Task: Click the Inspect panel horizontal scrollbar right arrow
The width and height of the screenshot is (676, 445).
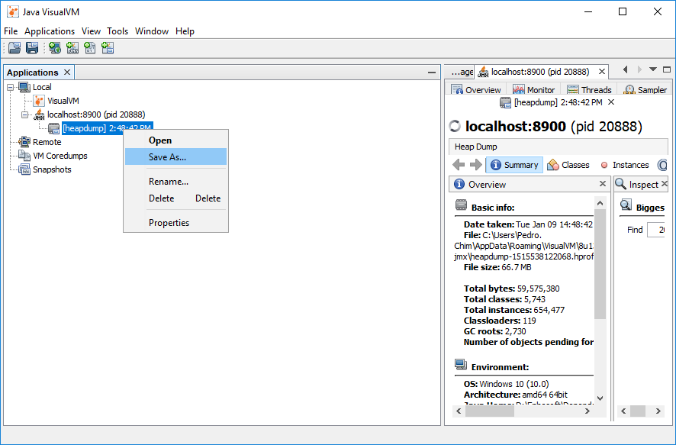Action: (658, 411)
